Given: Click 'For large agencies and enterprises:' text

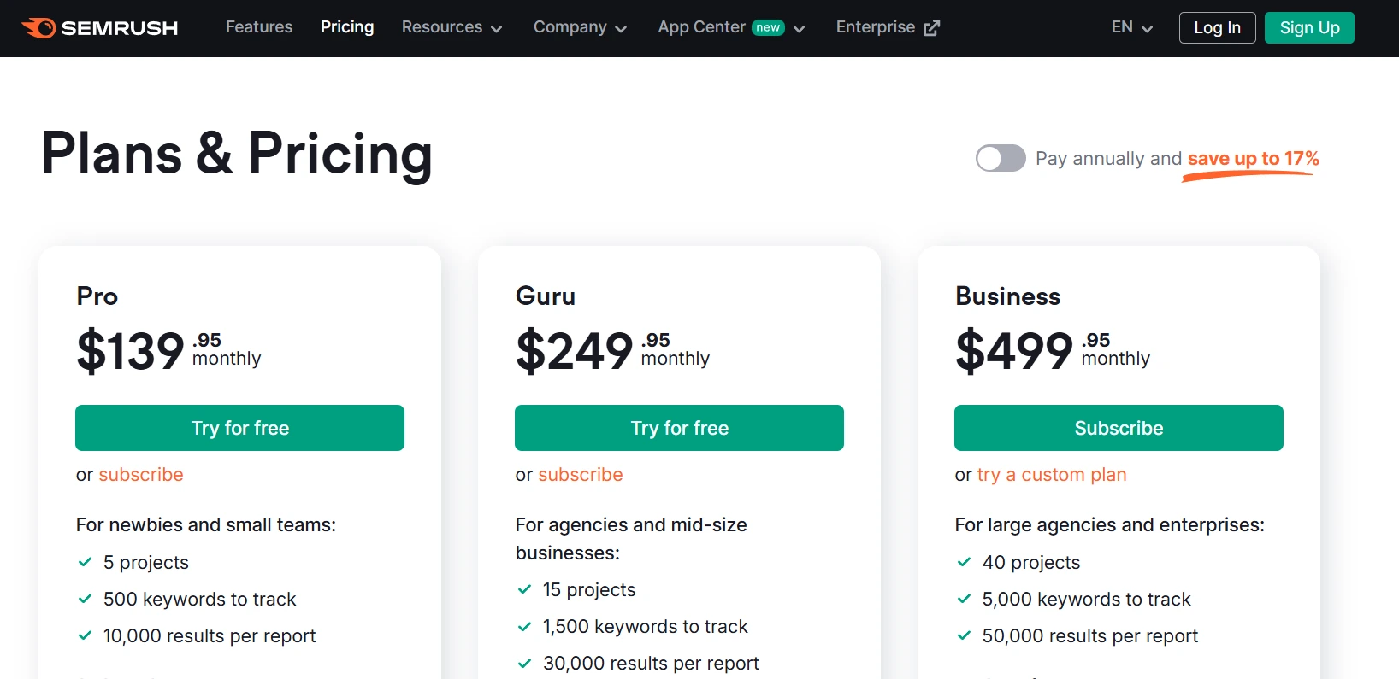Looking at the screenshot, I should (1109, 524).
